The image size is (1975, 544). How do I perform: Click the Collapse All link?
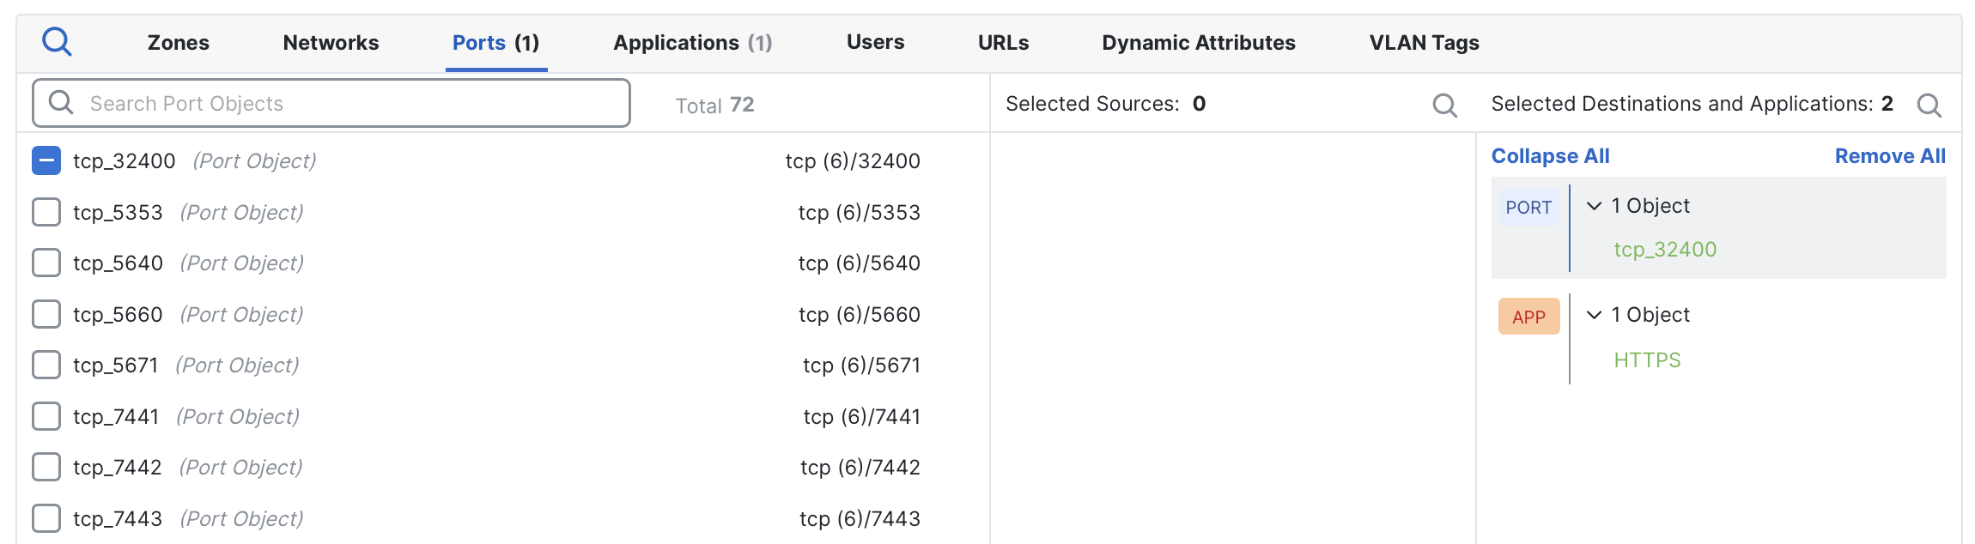tap(1550, 156)
